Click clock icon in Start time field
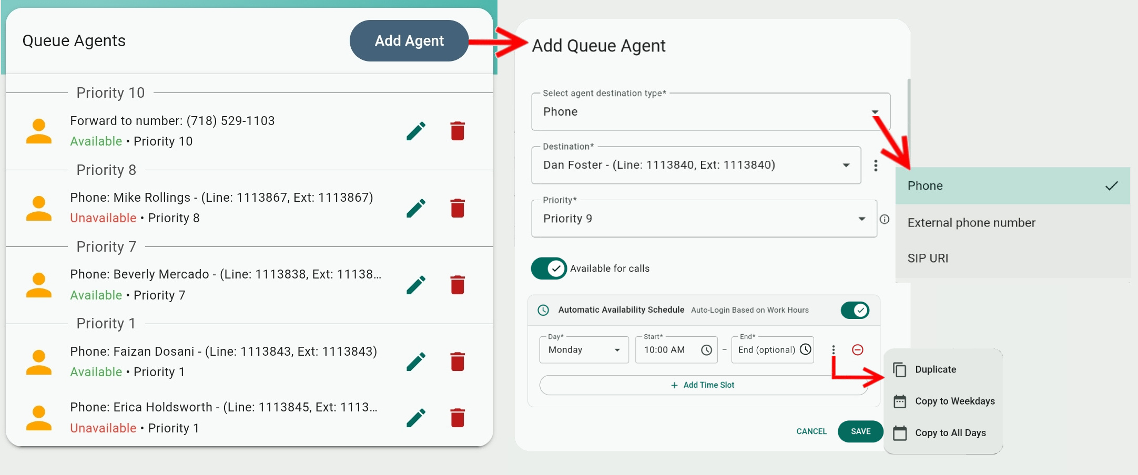Screen dimensions: 1138x475 707,350
